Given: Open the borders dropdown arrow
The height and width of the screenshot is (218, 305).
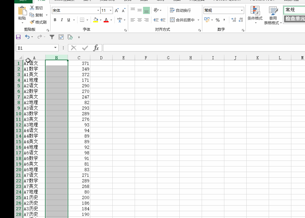Looking at the screenshot, I should 87,20.
